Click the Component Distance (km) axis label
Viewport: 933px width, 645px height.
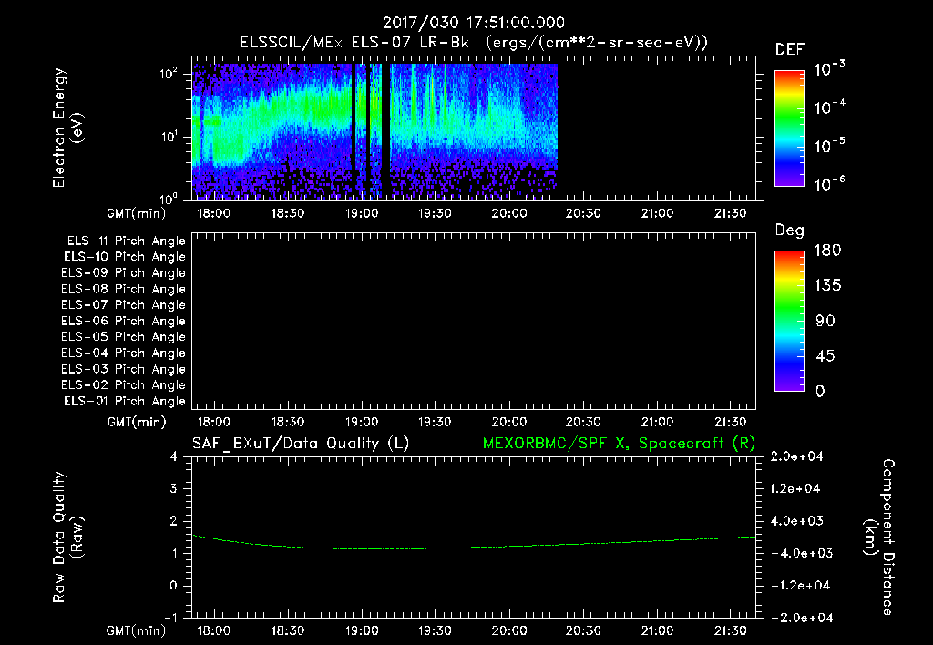coord(879,537)
